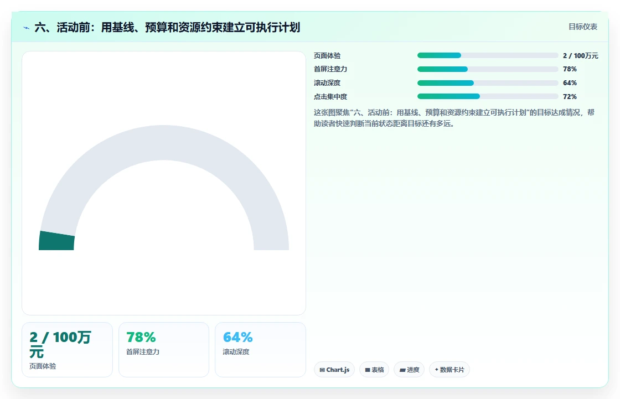The width and height of the screenshot is (620, 399).
Task: Click the 点击集中度 progress bar
Action: pyautogui.click(x=488, y=96)
